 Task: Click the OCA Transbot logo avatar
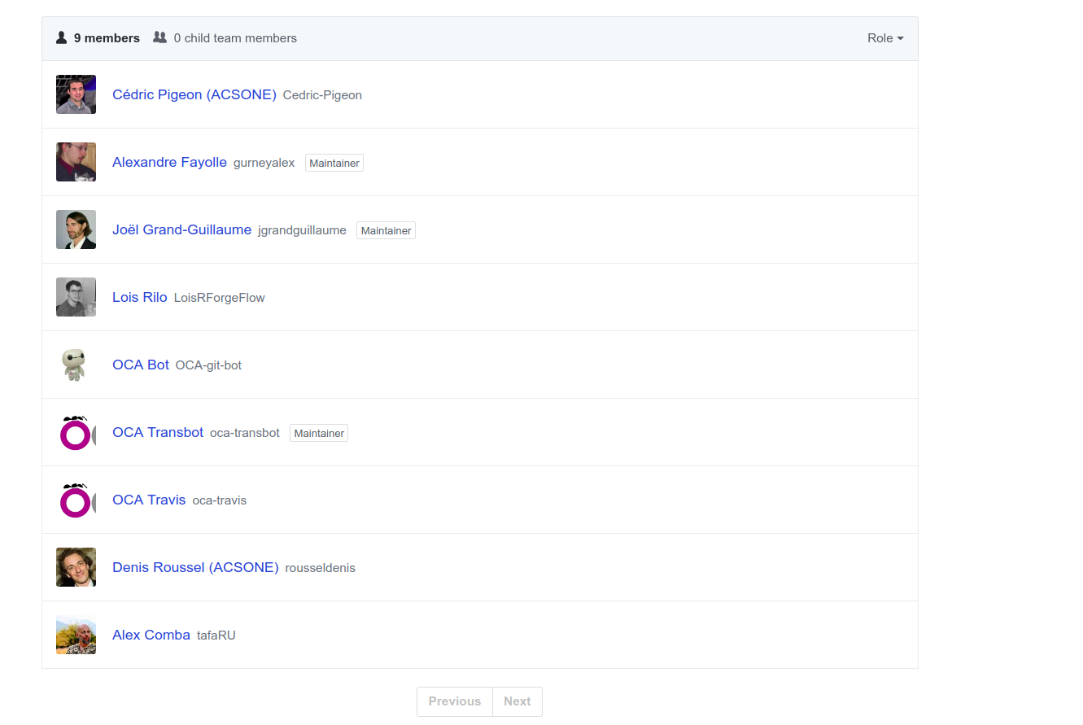point(76,432)
